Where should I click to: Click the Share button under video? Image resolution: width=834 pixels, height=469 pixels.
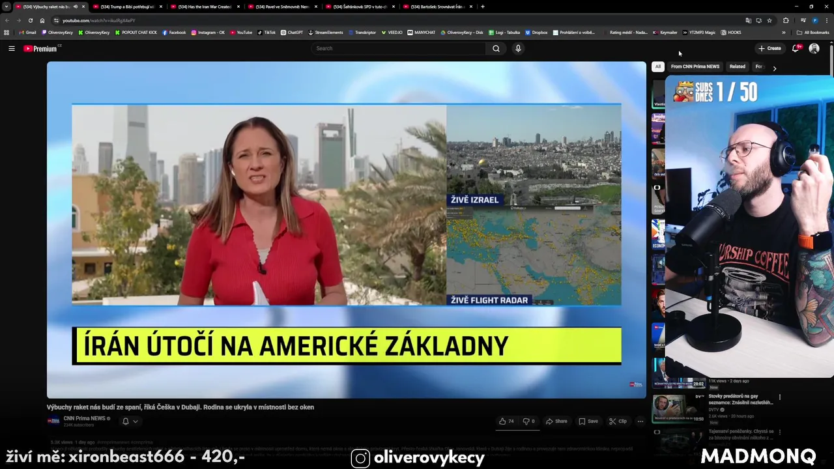tap(556, 421)
